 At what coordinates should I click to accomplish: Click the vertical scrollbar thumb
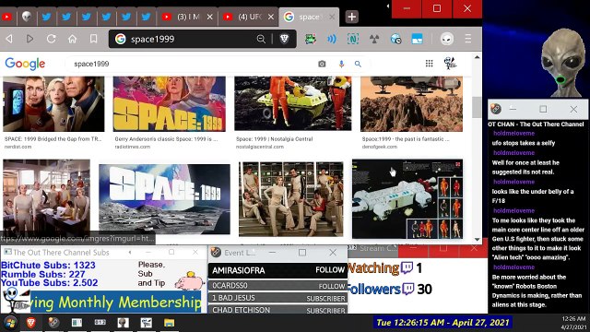click(478, 107)
